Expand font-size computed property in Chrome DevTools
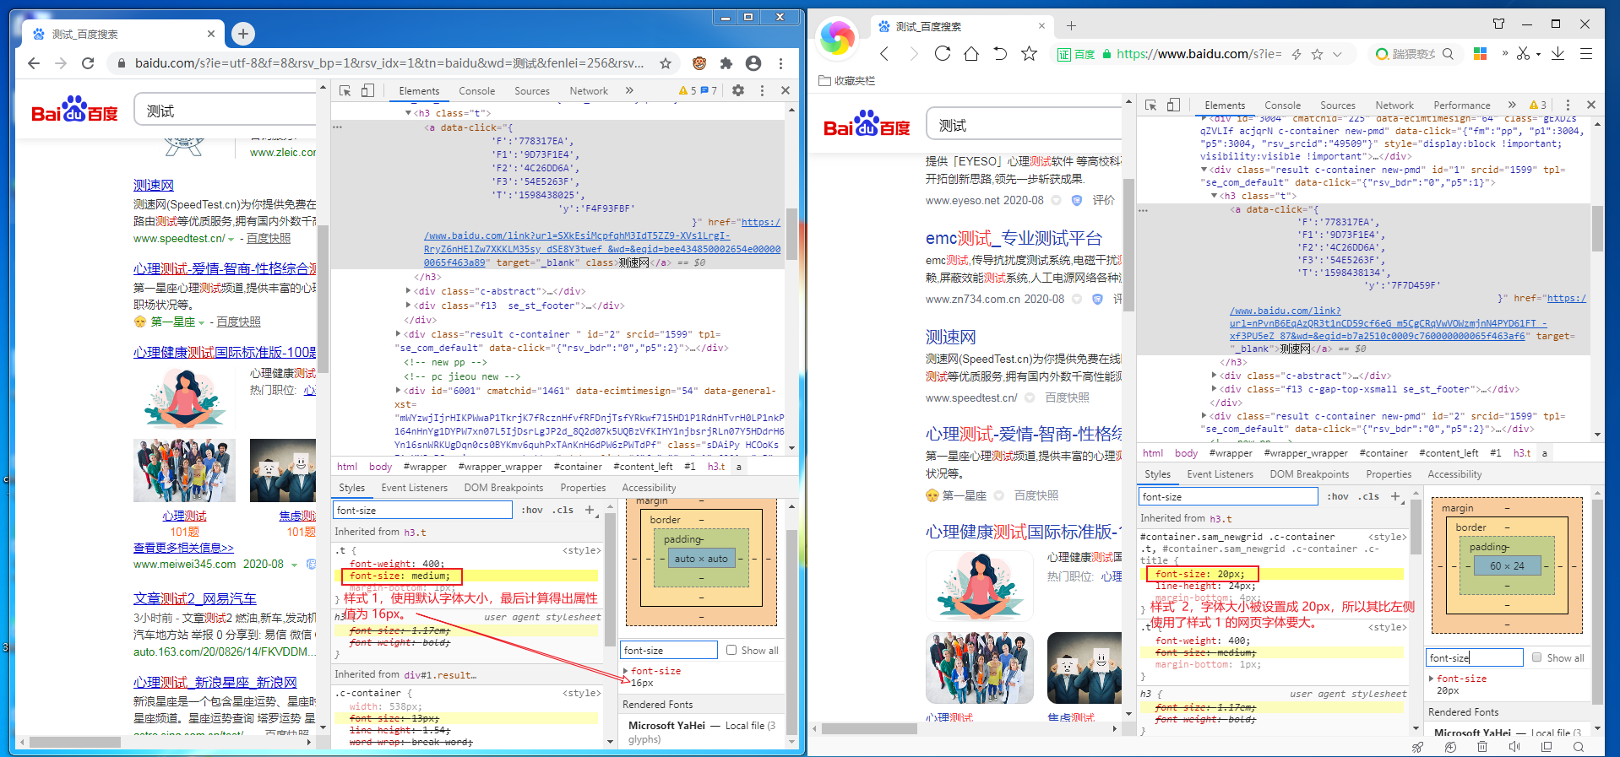The width and height of the screenshot is (1620, 757). pos(626,671)
